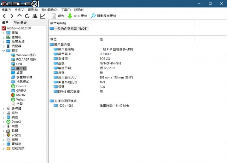Open the 檔案(F) menu
The width and height of the screenshot is (227, 163).
[6, 10]
